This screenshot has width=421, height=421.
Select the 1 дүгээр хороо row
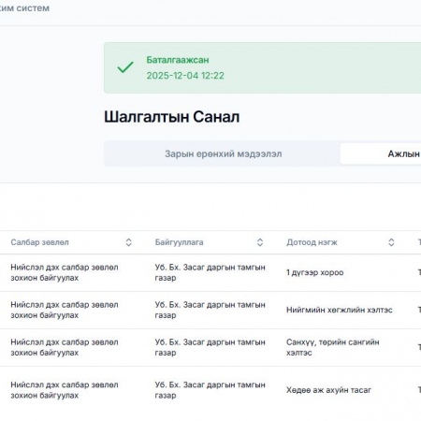coord(210,272)
